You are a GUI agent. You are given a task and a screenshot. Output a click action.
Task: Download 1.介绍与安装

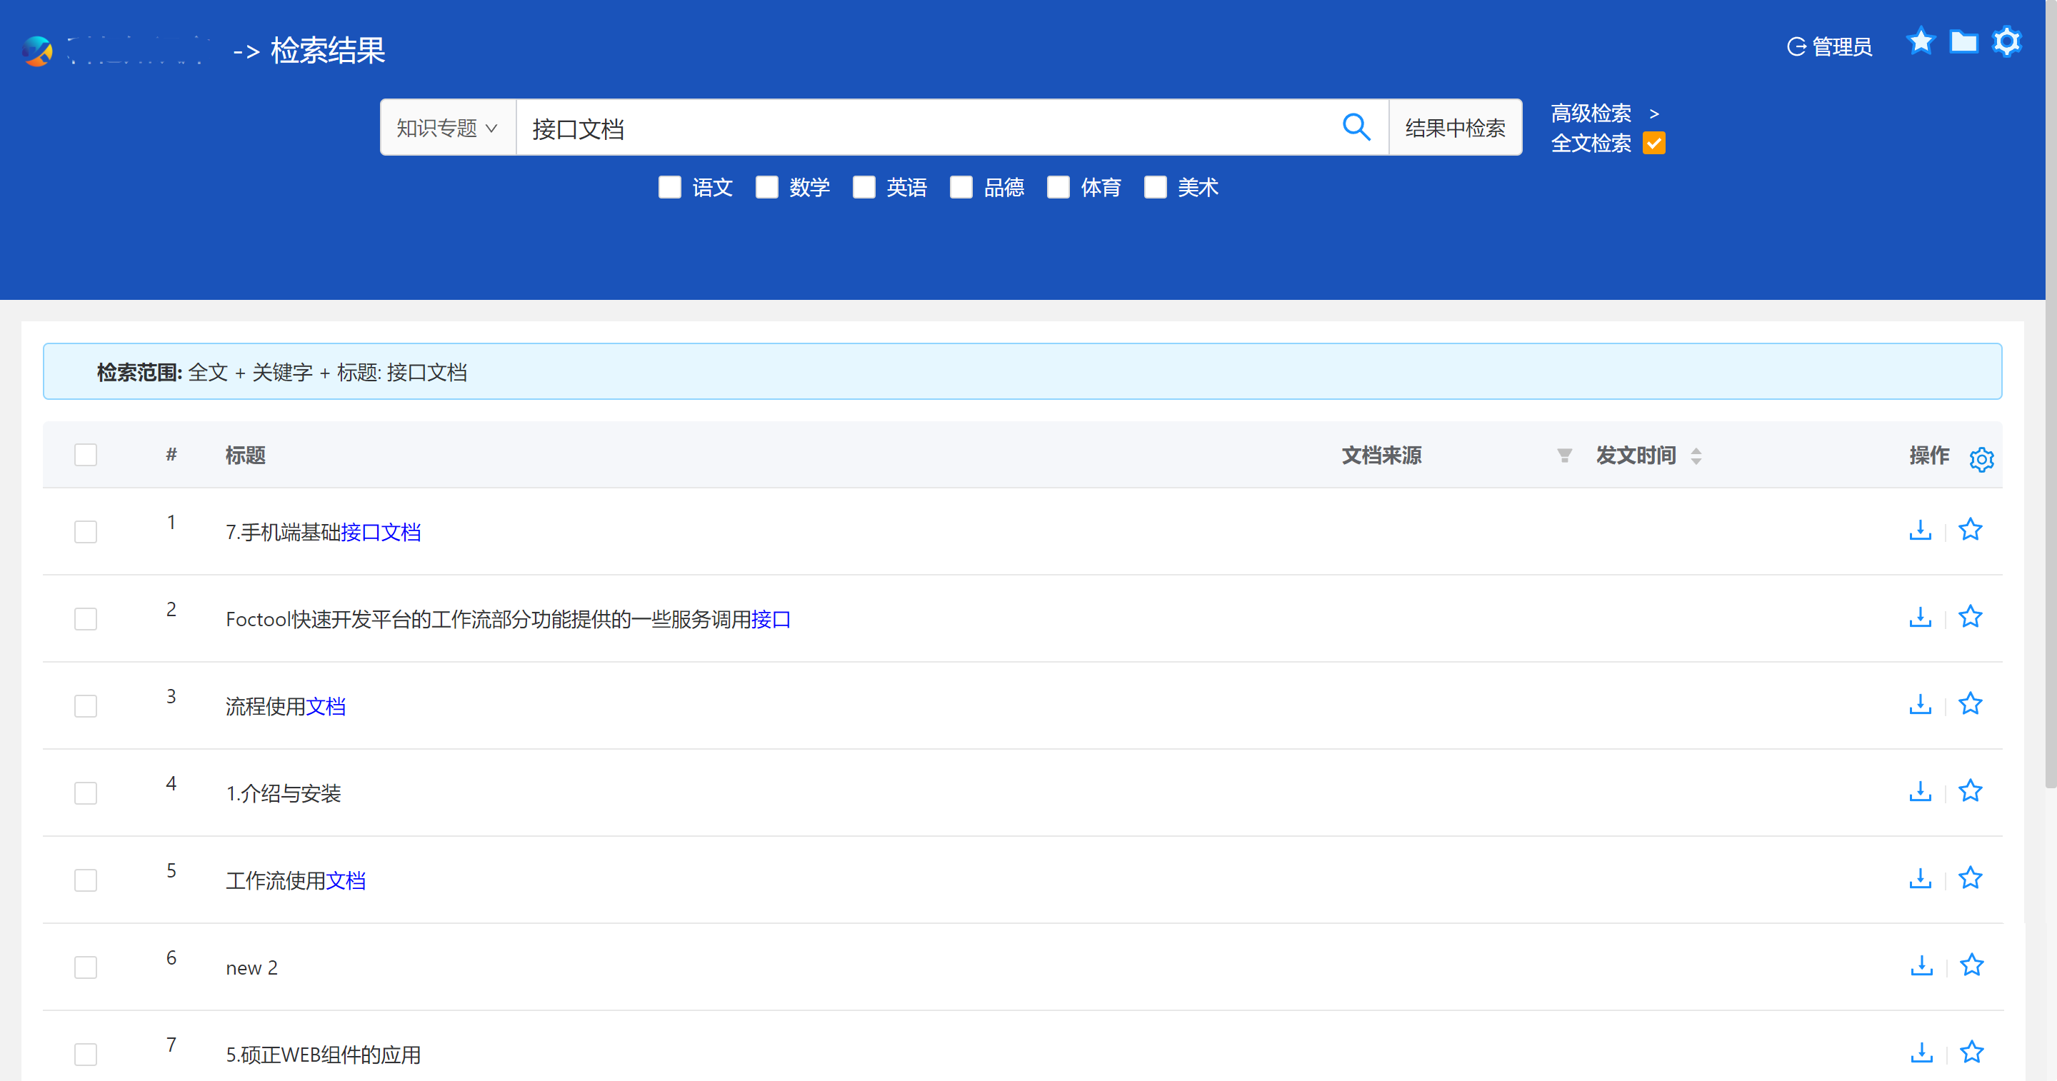tap(1920, 791)
